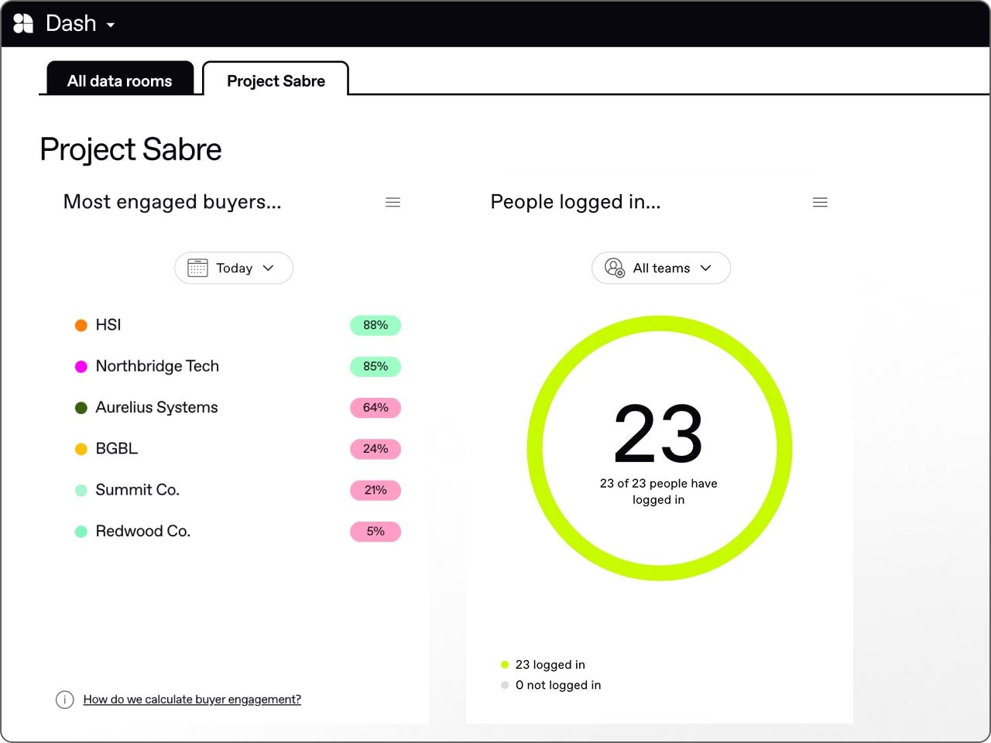Click HSI 88% engagement badge

coord(375,325)
